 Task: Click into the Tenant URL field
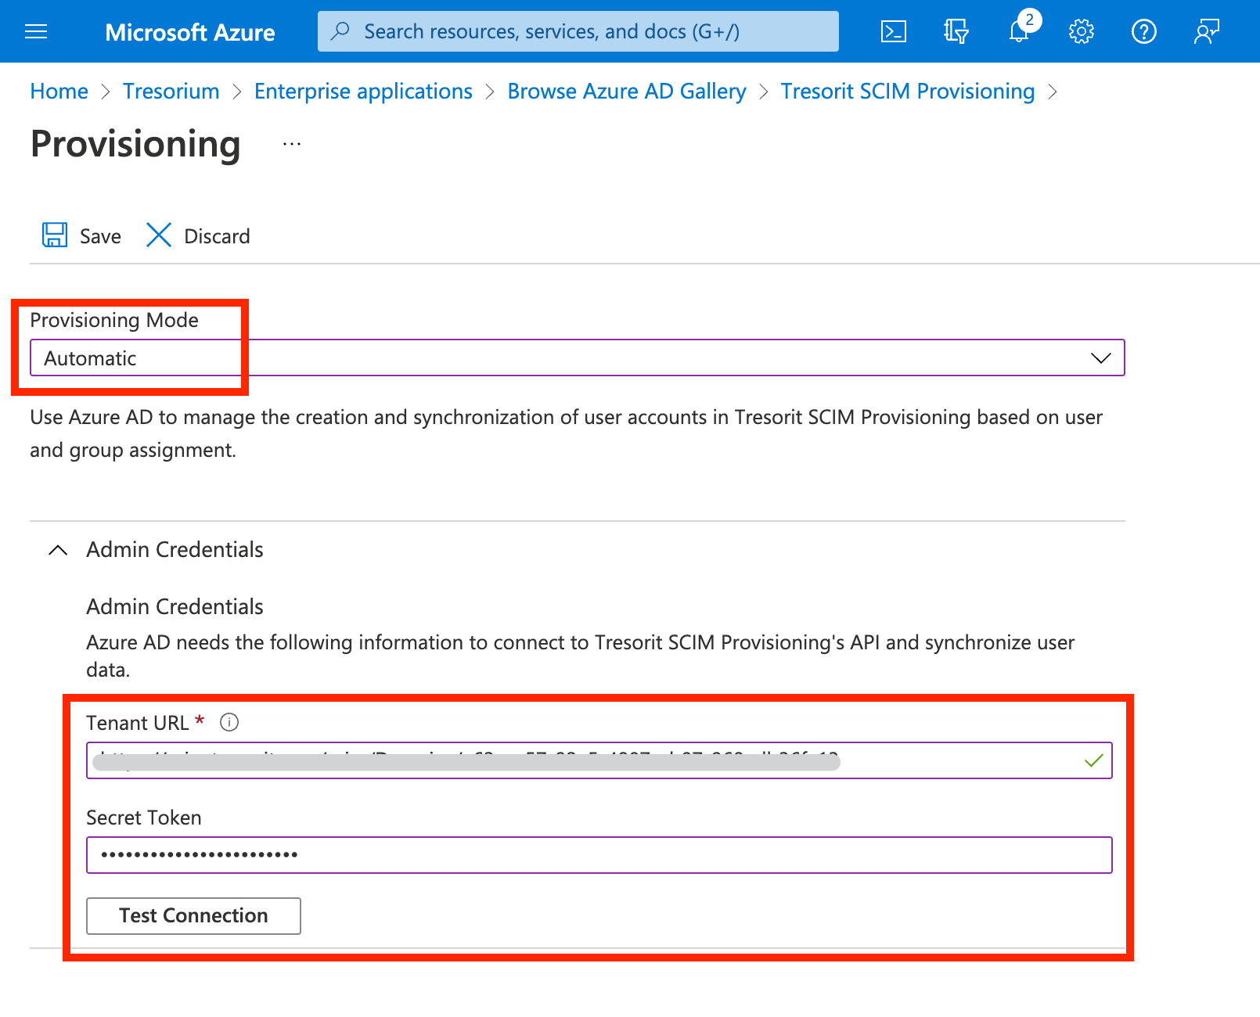point(599,760)
